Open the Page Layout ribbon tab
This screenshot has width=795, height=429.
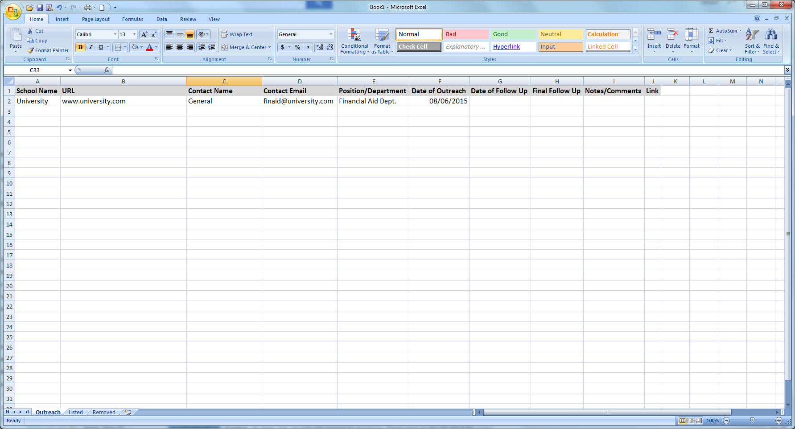(x=95, y=19)
